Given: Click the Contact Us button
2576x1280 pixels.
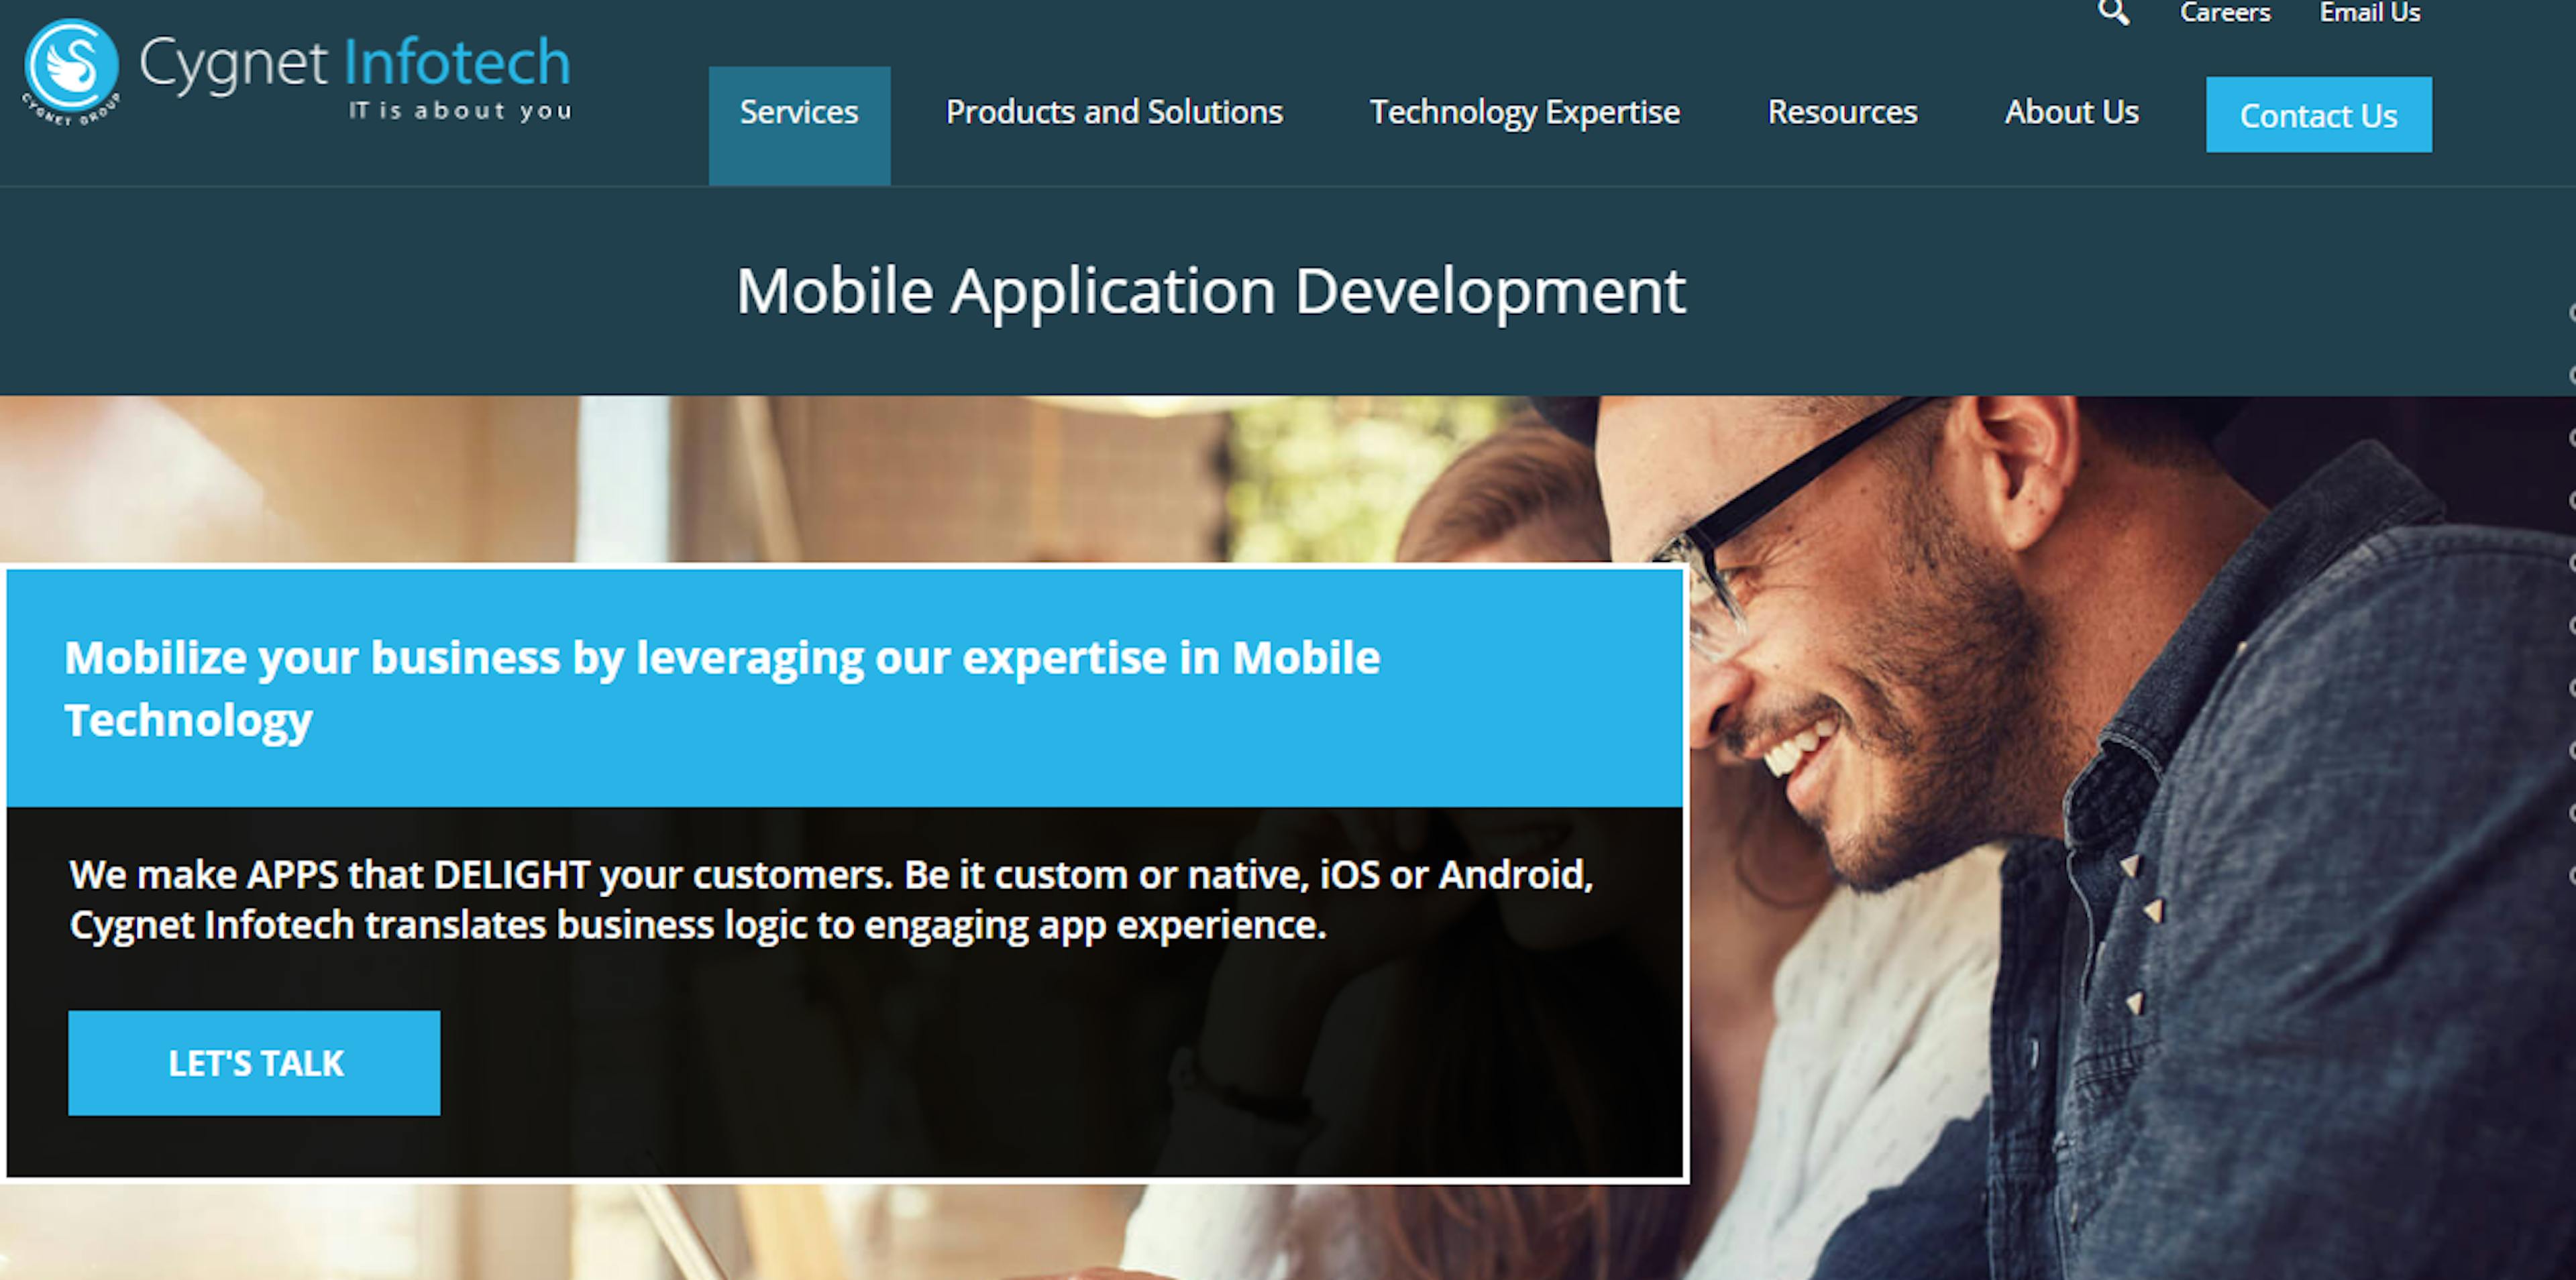Looking at the screenshot, I should pos(2319,115).
